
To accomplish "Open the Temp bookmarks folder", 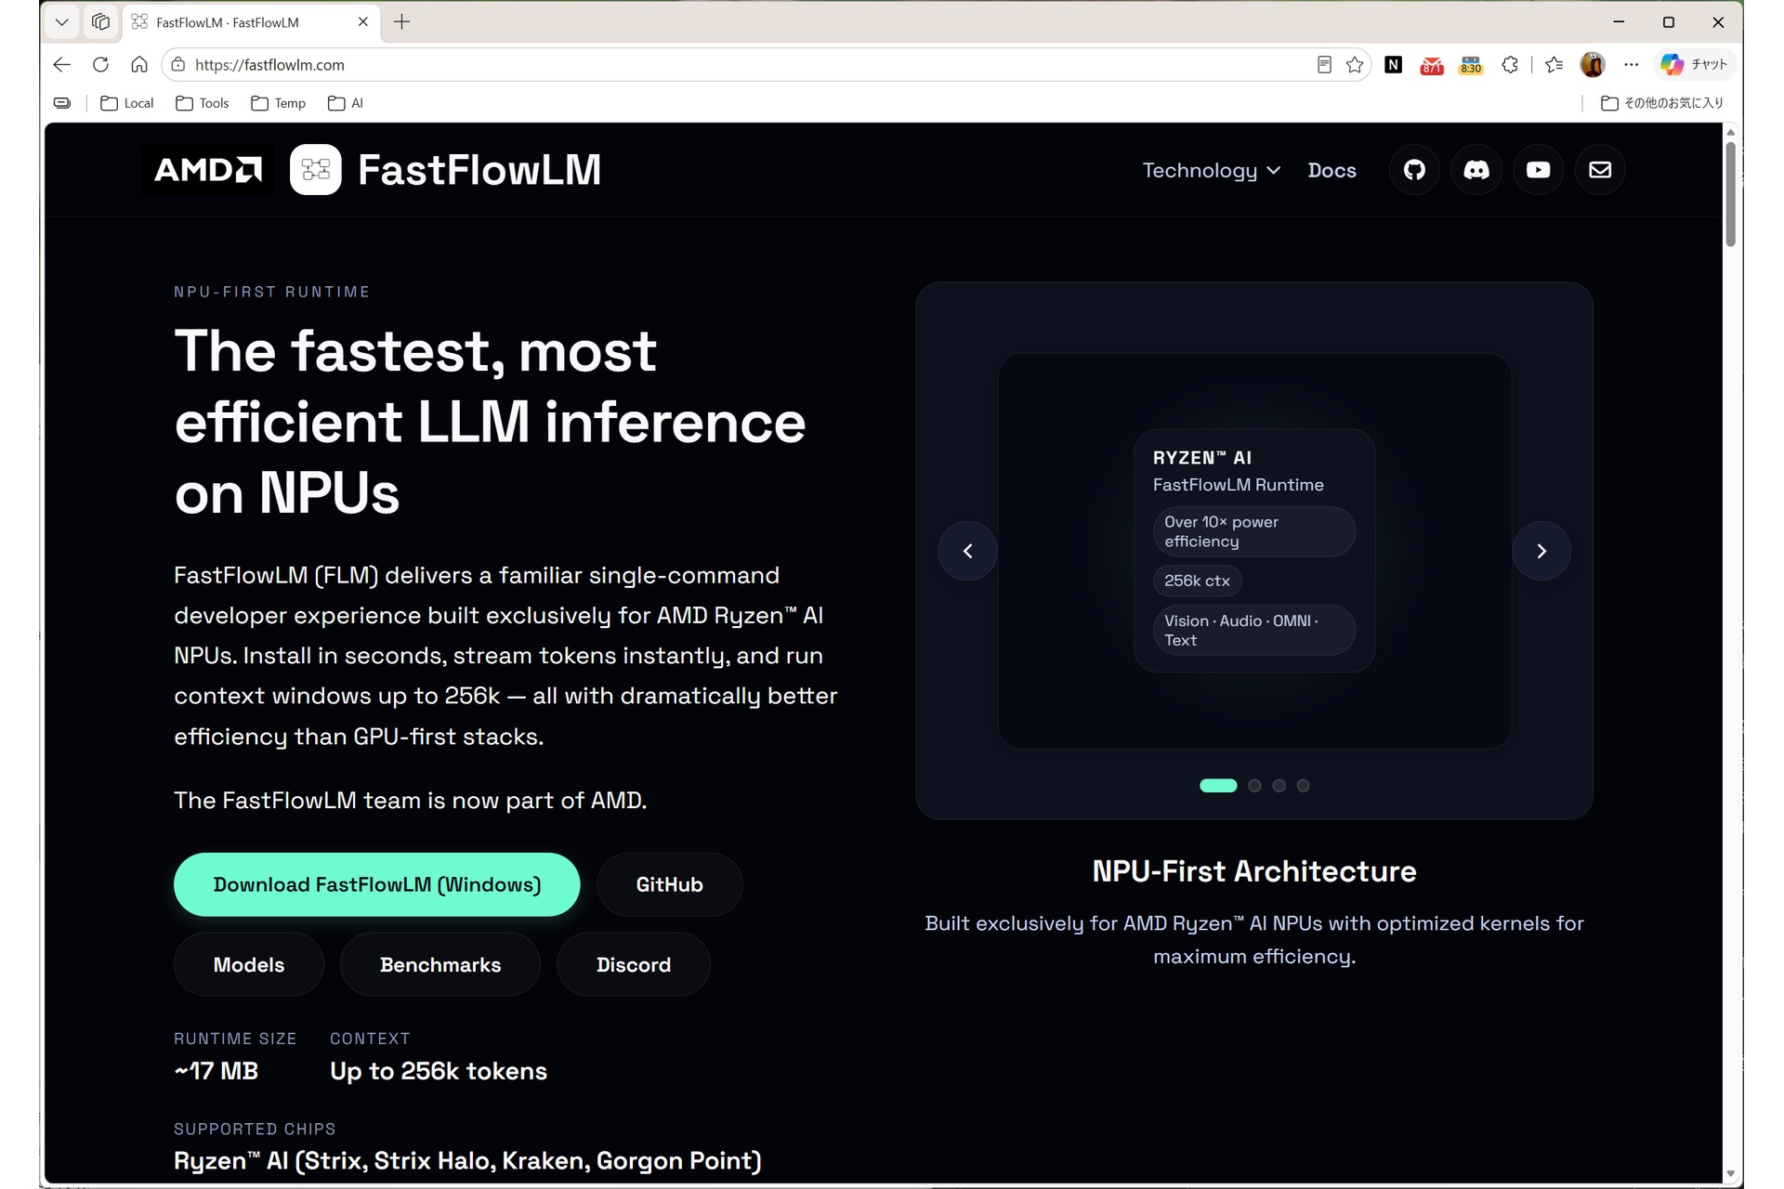I will click(x=279, y=103).
